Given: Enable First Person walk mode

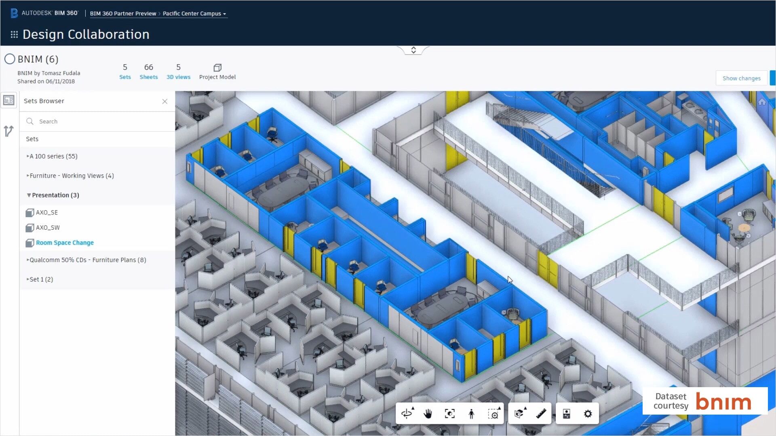Looking at the screenshot, I should pos(472,413).
